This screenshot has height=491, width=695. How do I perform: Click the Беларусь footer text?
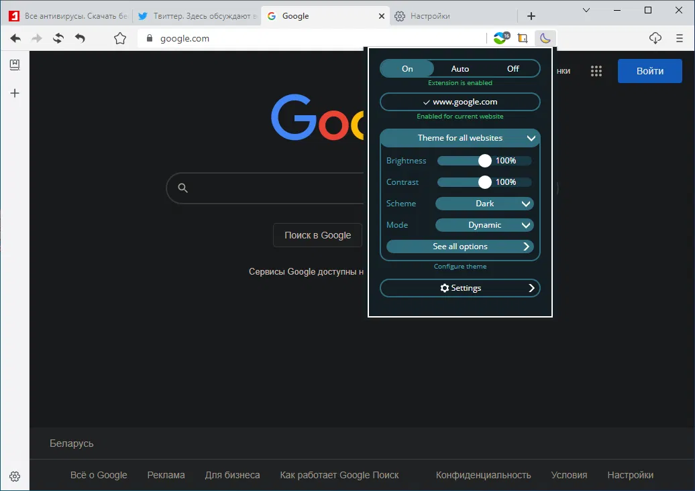pos(71,443)
